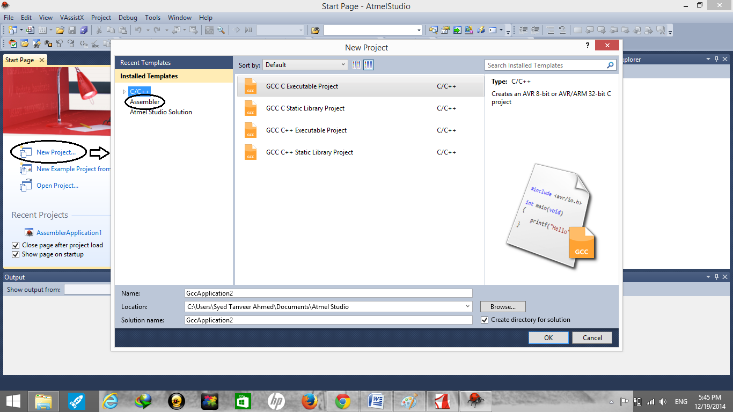Click the spell check abc icon

click(x=95, y=43)
